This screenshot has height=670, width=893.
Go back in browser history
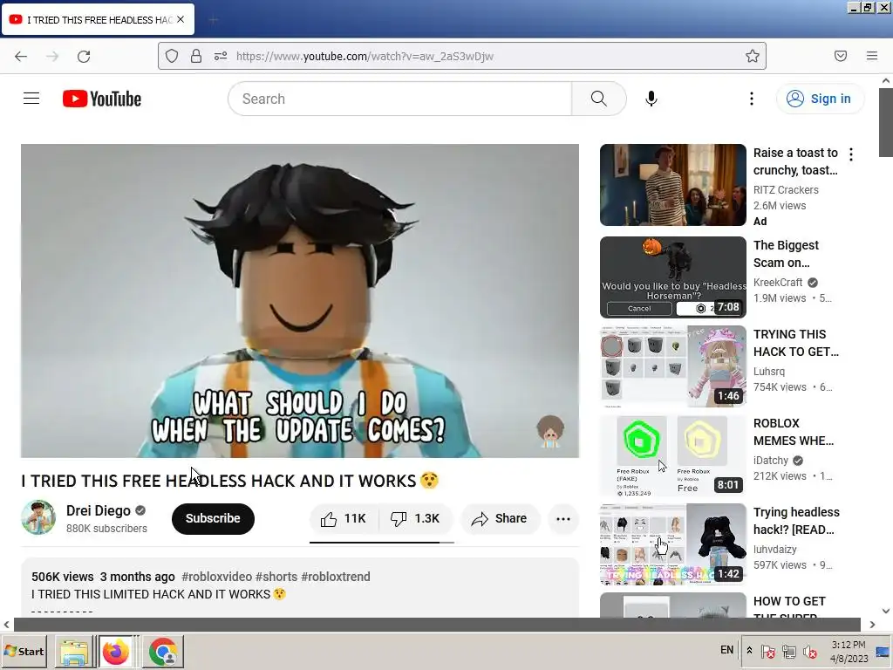pos(21,56)
